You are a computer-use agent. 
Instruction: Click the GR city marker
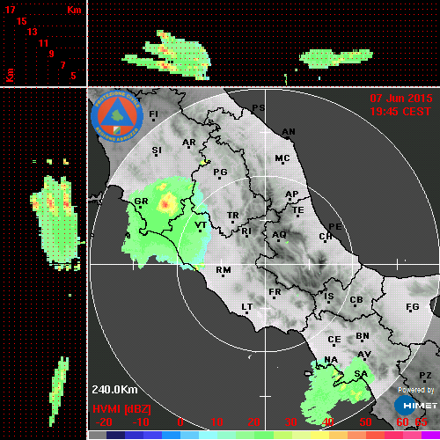click(141, 202)
